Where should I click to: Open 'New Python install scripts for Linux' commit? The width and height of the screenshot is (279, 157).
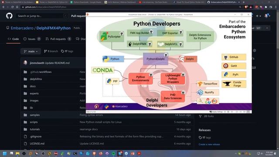101,122
